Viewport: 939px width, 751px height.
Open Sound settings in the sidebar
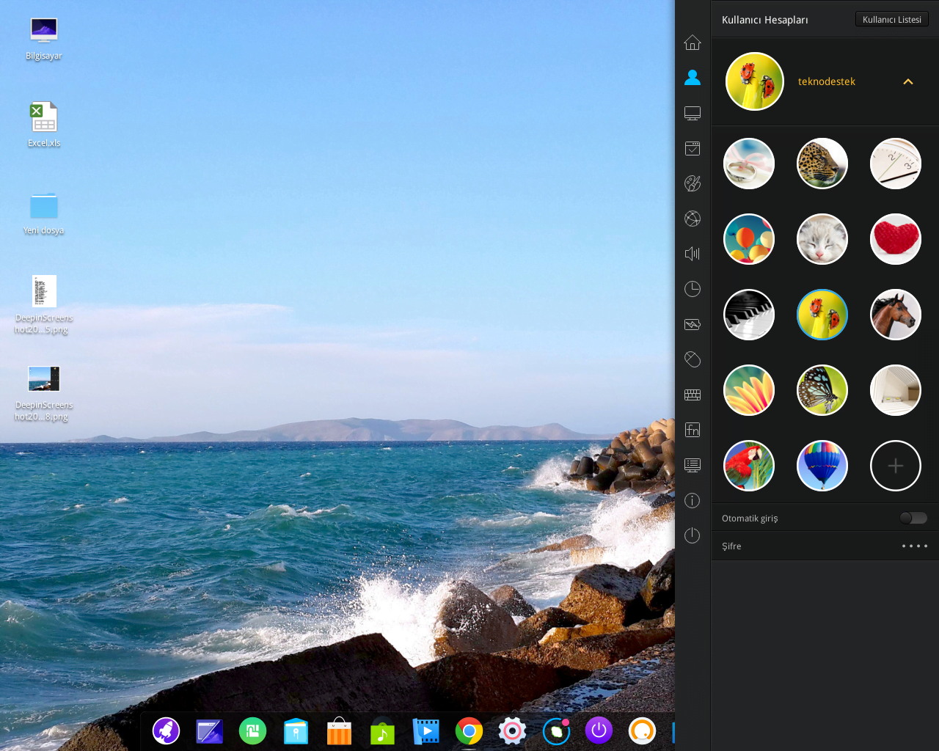(693, 253)
